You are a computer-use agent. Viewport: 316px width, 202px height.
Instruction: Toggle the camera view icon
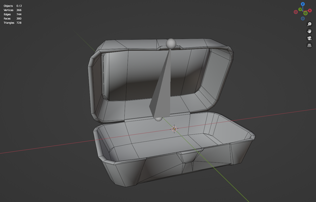pos(309,38)
